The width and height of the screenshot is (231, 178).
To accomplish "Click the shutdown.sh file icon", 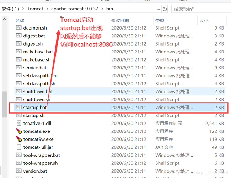I will click(x=19, y=99).
